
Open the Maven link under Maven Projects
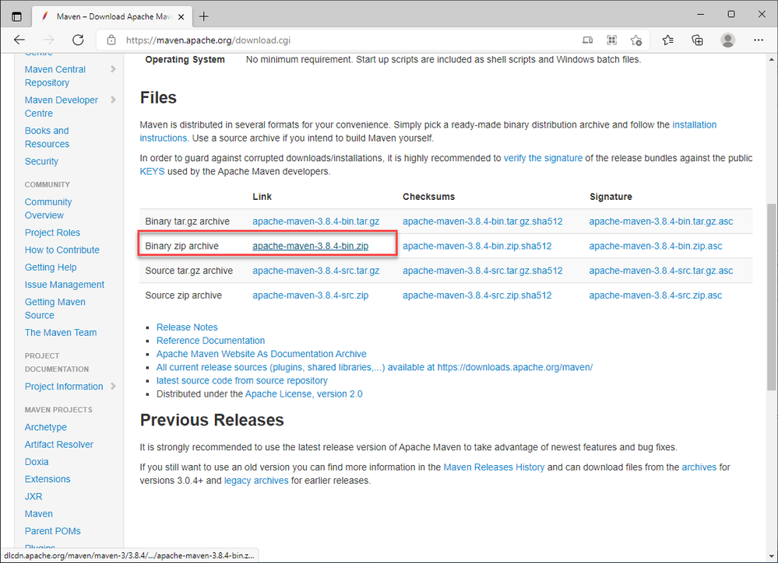tap(39, 514)
